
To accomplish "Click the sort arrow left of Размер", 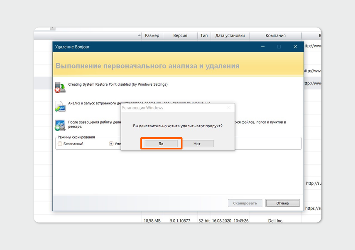I will pos(139,36).
